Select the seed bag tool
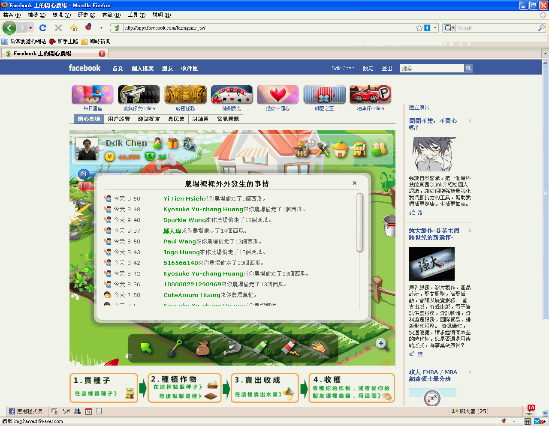The height and width of the screenshot is (426, 549). pyautogui.click(x=202, y=348)
